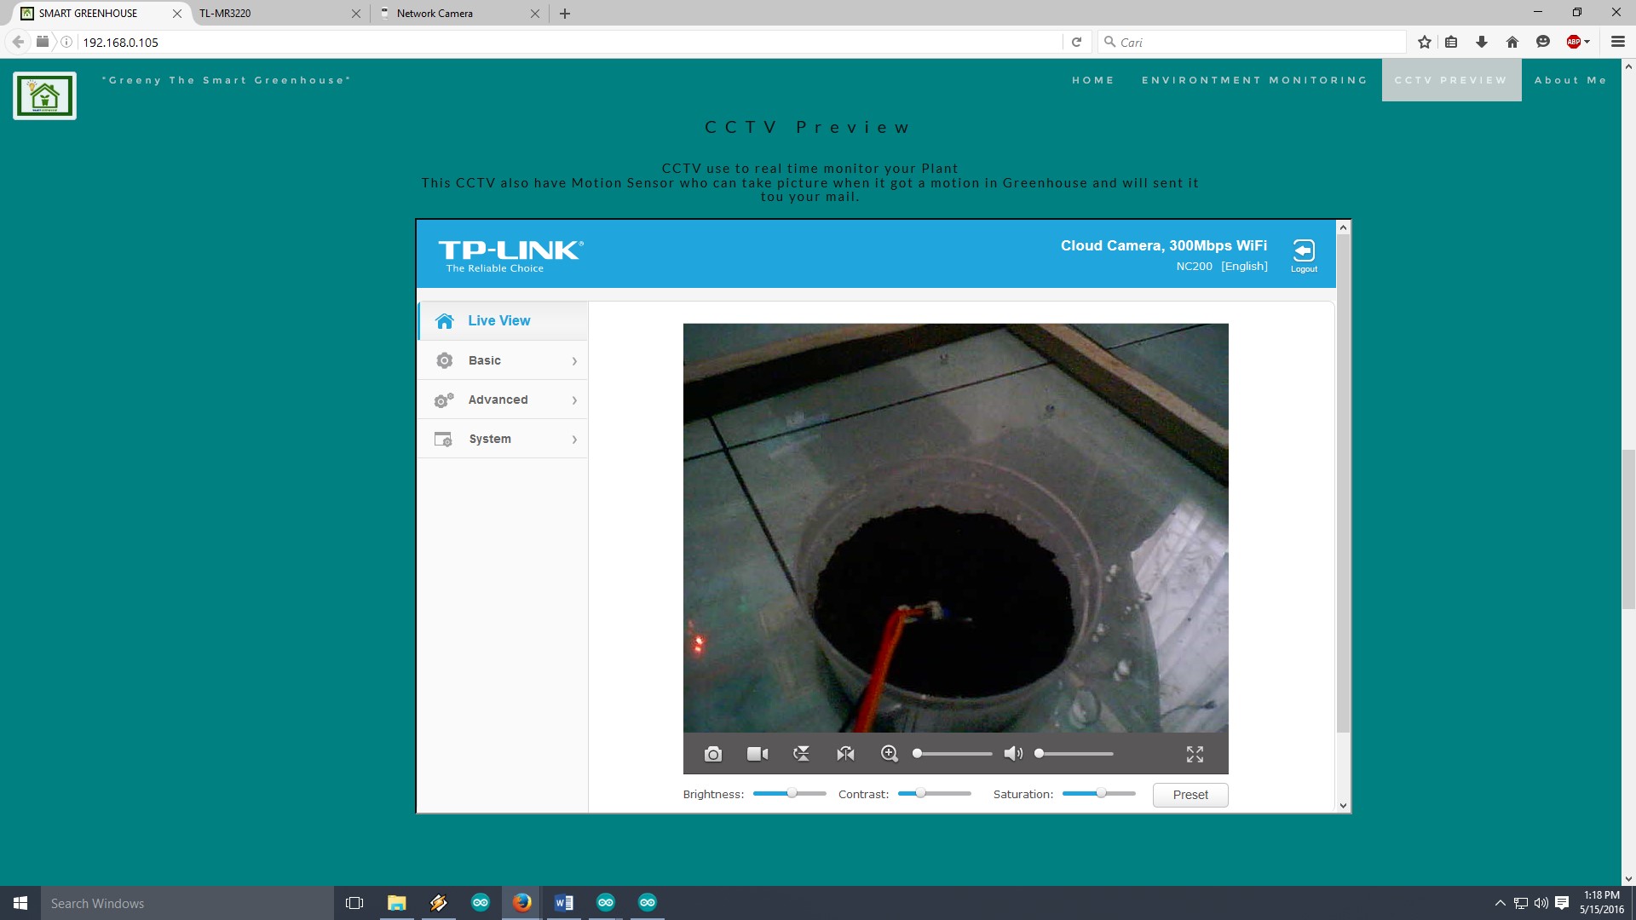Expand the Advanced menu chevron
The image size is (1636, 920).
pos(574,400)
